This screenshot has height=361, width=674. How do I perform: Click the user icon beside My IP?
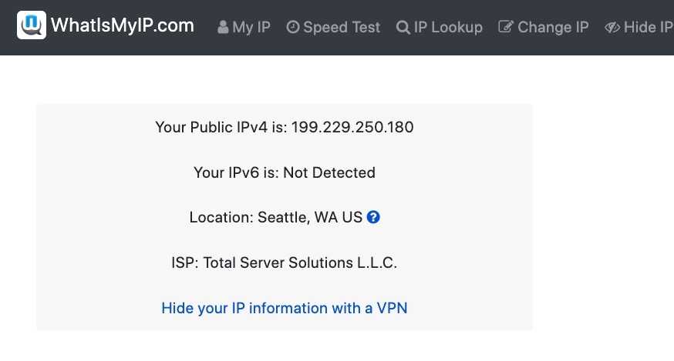pos(223,28)
